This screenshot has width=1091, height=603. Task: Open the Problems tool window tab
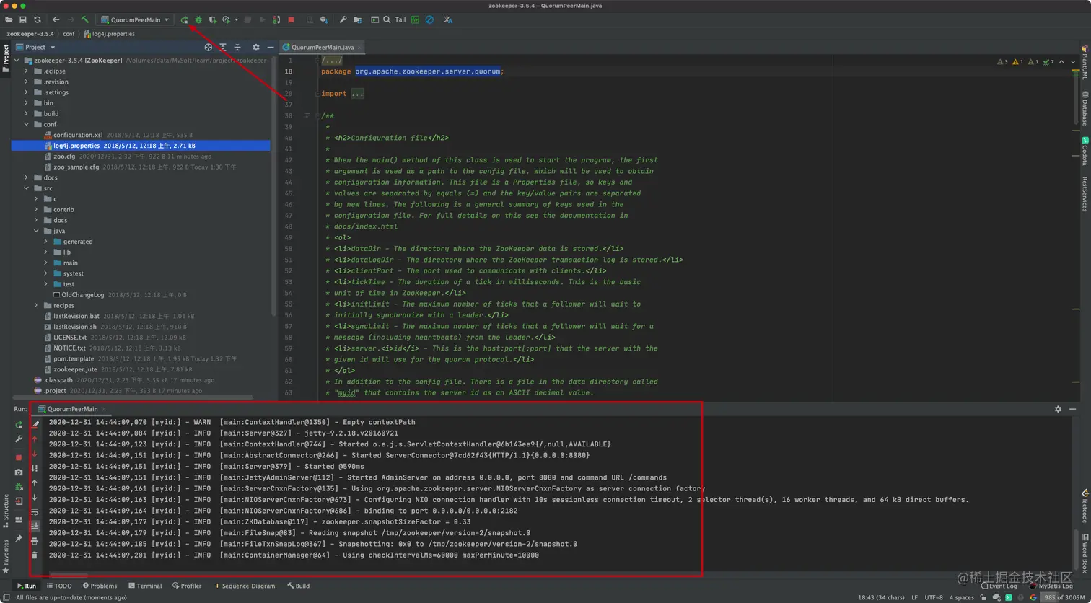100,586
